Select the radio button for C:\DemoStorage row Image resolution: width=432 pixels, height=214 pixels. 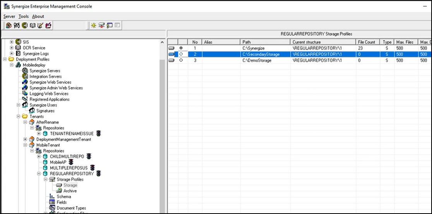[x=181, y=60]
